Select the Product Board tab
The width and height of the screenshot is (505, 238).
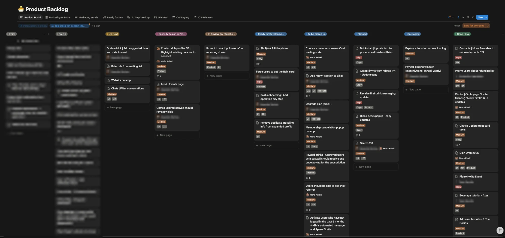31,17
